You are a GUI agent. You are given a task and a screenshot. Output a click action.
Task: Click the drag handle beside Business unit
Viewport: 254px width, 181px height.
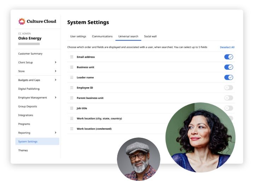(x=72, y=67)
